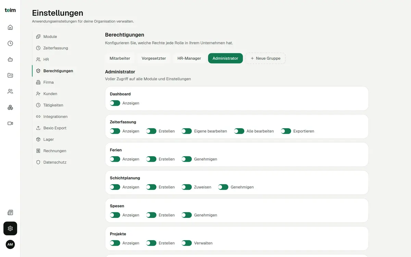This screenshot has width=411, height=257.
Task: Toggle Zeiterfassung Exportieren switch
Action: pyautogui.click(x=286, y=131)
